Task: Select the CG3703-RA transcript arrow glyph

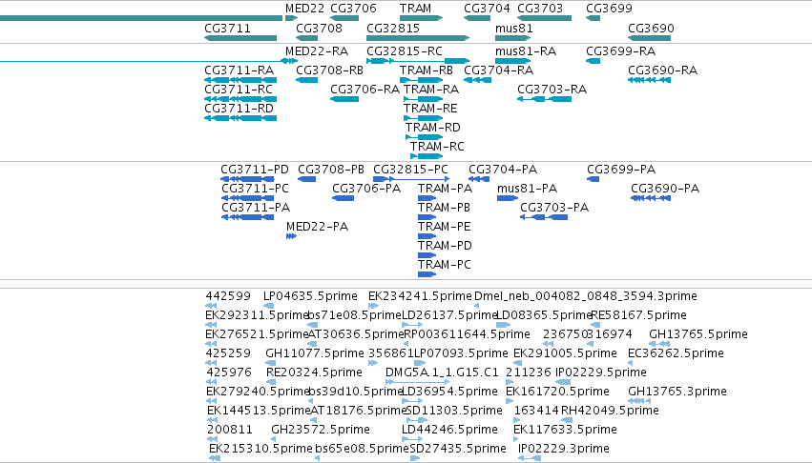Action: (544, 99)
